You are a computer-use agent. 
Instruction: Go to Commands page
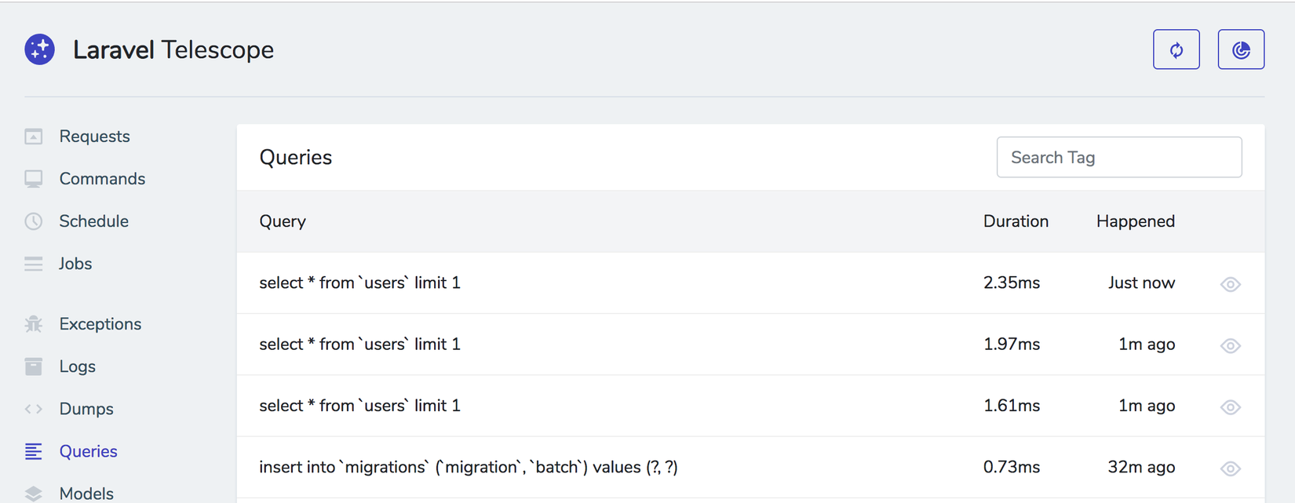coord(102,179)
